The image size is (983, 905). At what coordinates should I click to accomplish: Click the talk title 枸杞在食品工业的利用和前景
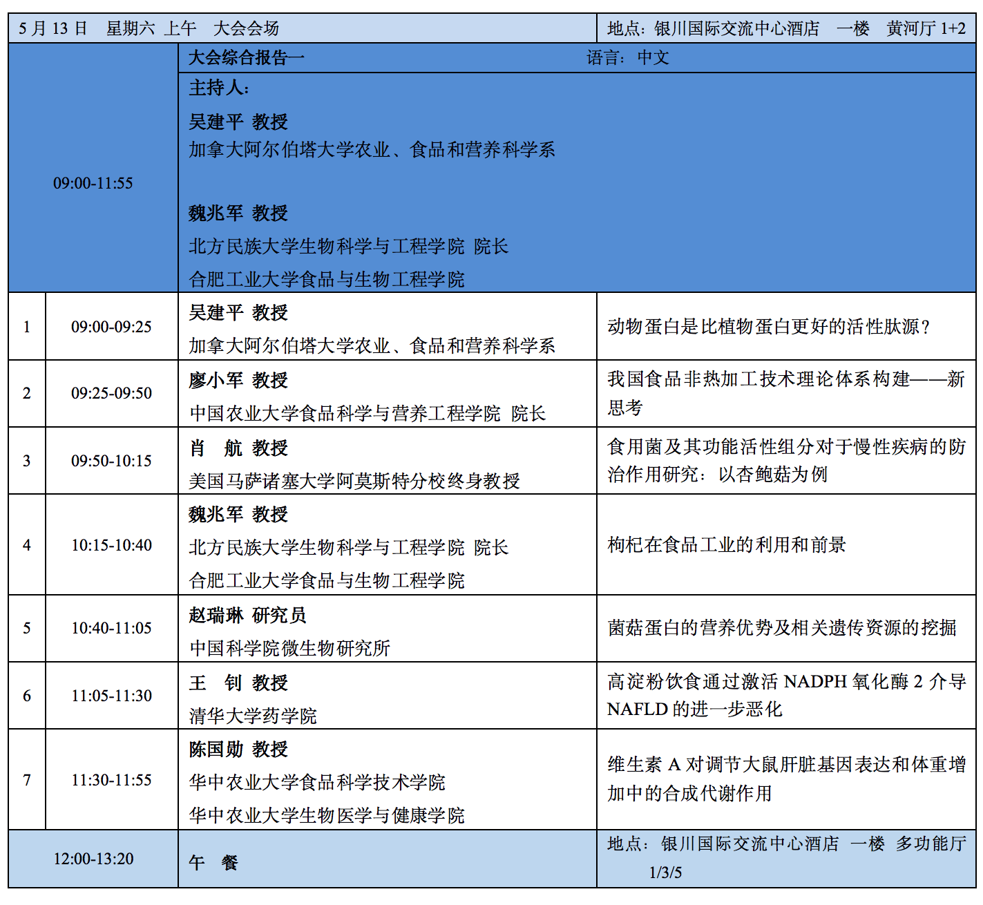tap(726, 545)
